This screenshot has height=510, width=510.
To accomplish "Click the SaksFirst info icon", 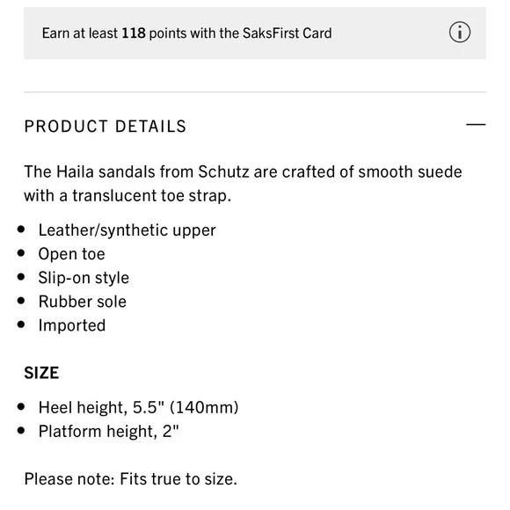I will [x=459, y=33].
